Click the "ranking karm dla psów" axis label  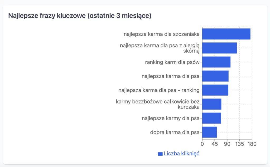point(172,62)
